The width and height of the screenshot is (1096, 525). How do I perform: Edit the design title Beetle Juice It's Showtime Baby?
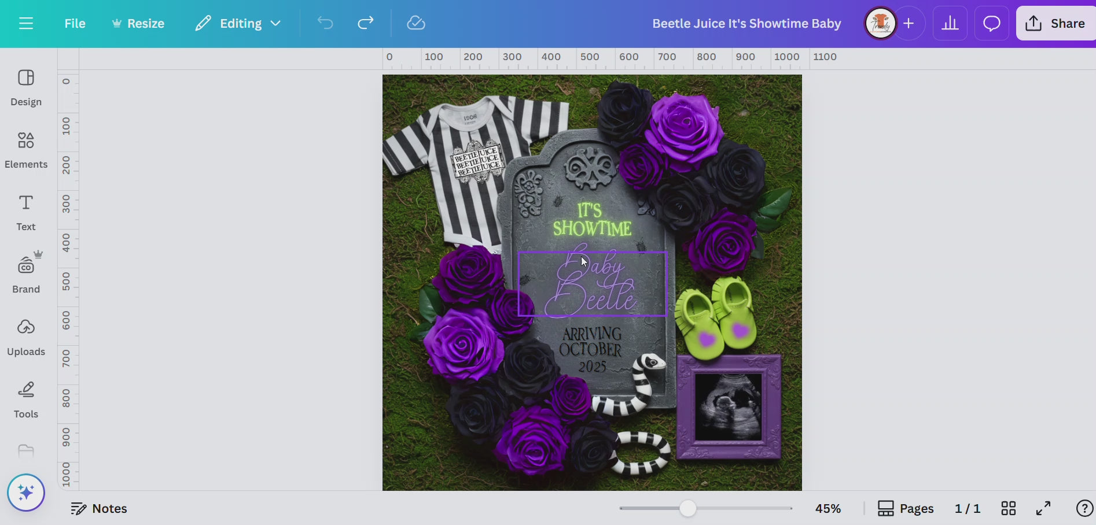(x=746, y=23)
